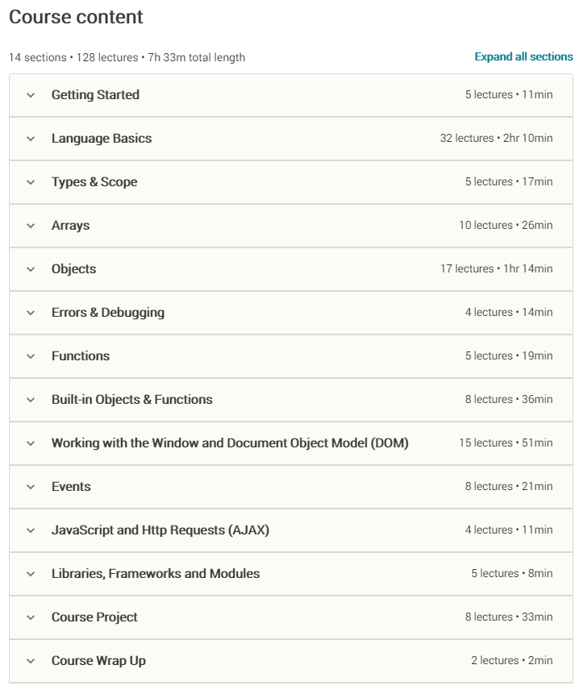Click the Language Basics section title
583x694 pixels.
[x=102, y=139]
